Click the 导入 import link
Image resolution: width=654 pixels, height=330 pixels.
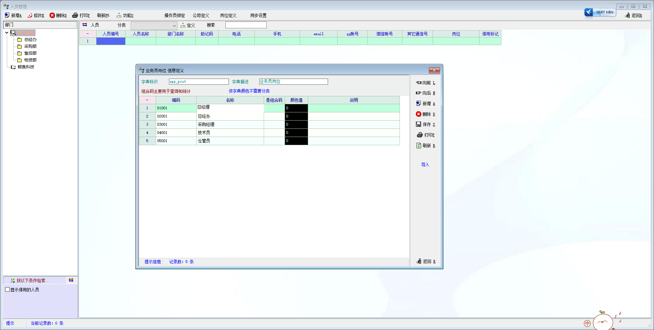[x=425, y=165]
